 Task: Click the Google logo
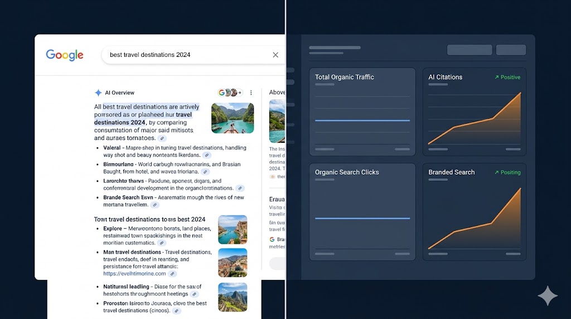[x=65, y=55]
